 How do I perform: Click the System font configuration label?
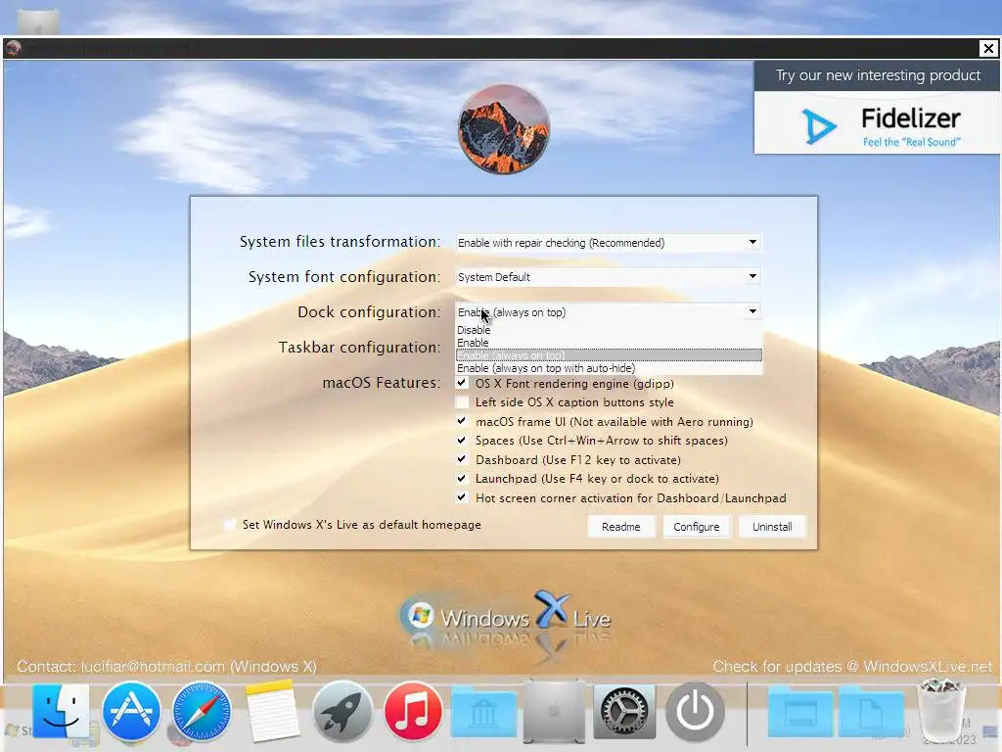tap(344, 277)
